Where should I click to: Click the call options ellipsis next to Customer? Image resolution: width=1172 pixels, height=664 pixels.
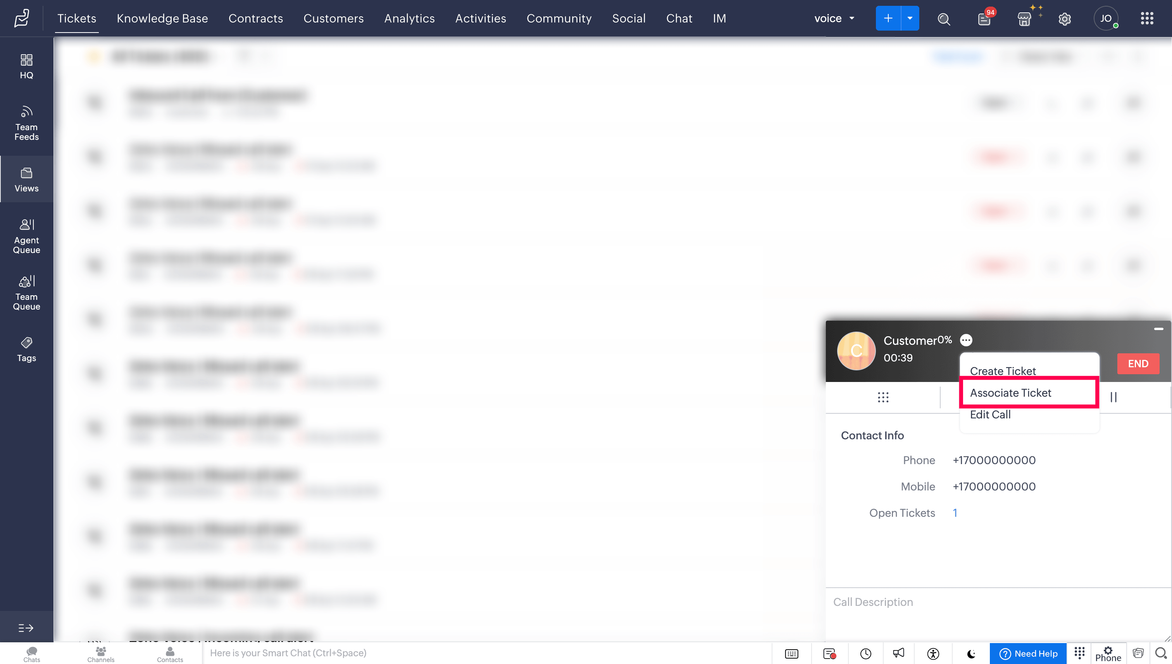point(966,340)
